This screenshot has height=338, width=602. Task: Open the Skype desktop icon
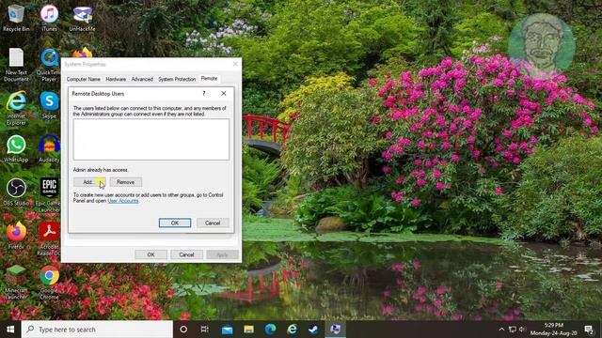click(x=49, y=105)
